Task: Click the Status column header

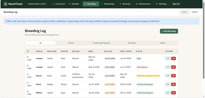Action: (139, 51)
